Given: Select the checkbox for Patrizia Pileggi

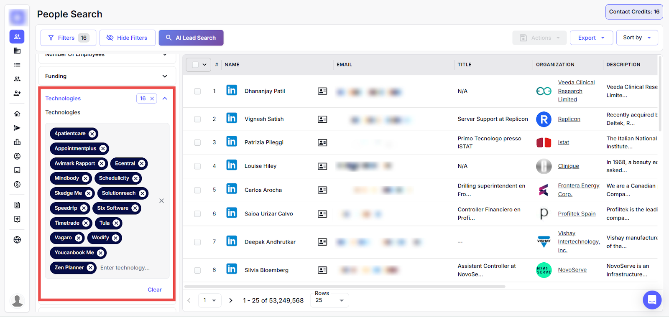Looking at the screenshot, I should coord(197,142).
